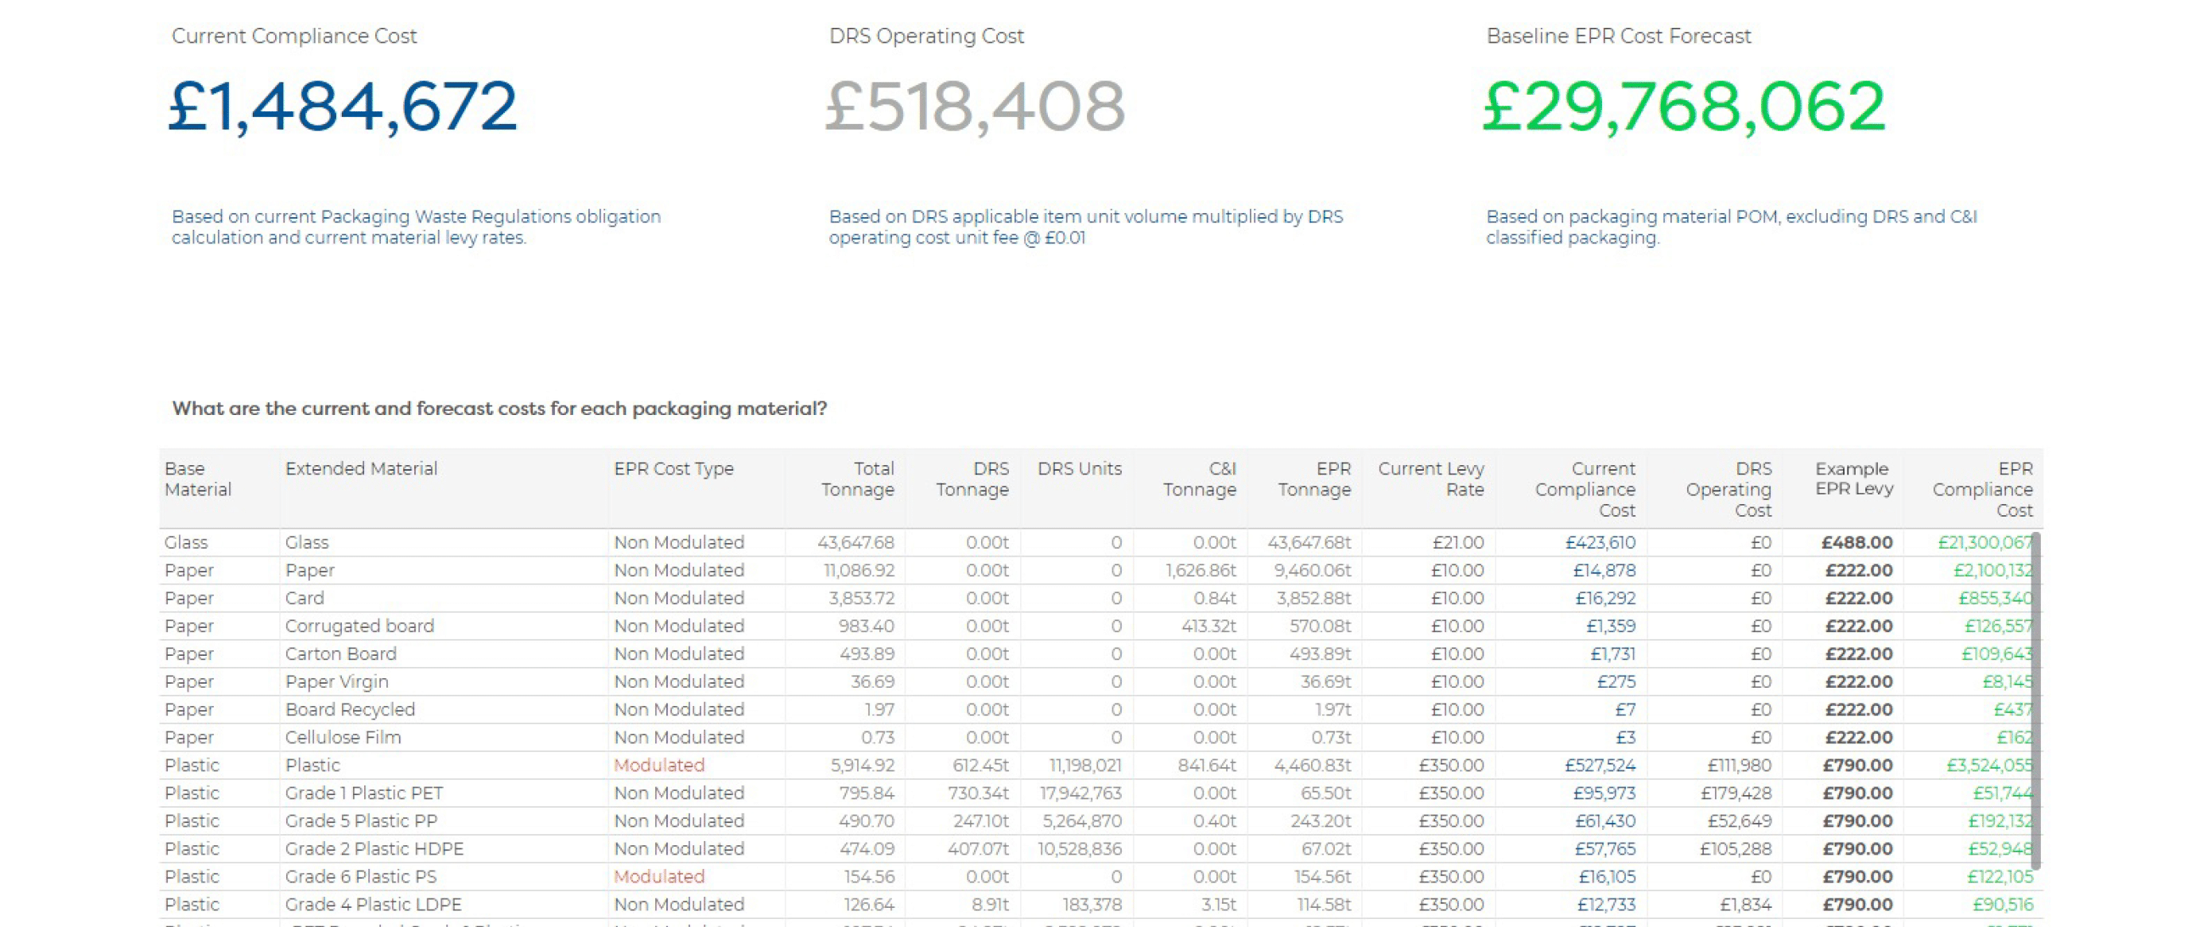Click the Base Material column header
This screenshot has width=2192, height=927.
(x=197, y=479)
